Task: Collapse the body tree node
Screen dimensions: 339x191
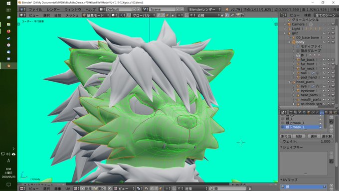Action: tap(289, 42)
